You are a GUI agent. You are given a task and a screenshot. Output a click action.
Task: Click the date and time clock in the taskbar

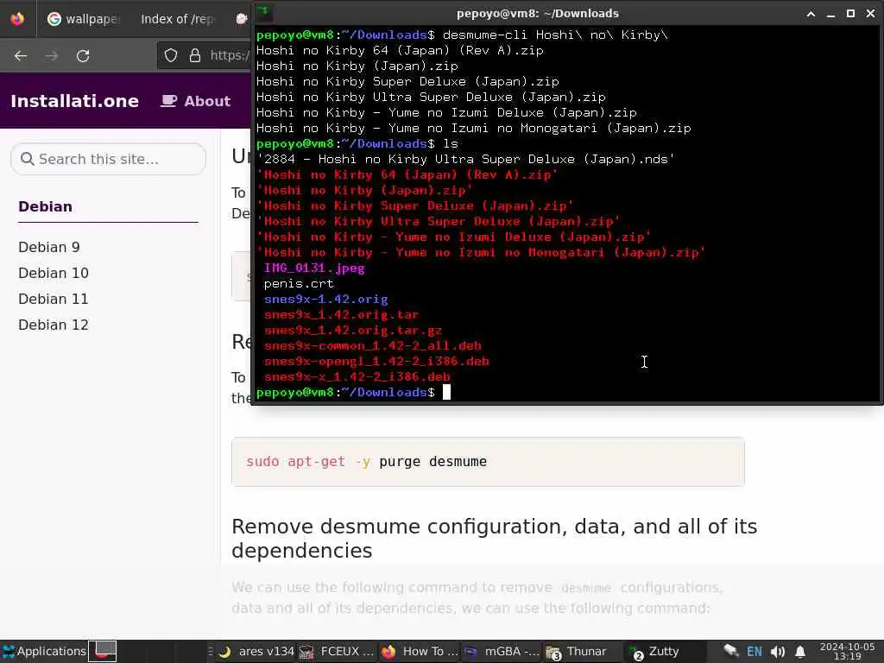[x=848, y=651]
